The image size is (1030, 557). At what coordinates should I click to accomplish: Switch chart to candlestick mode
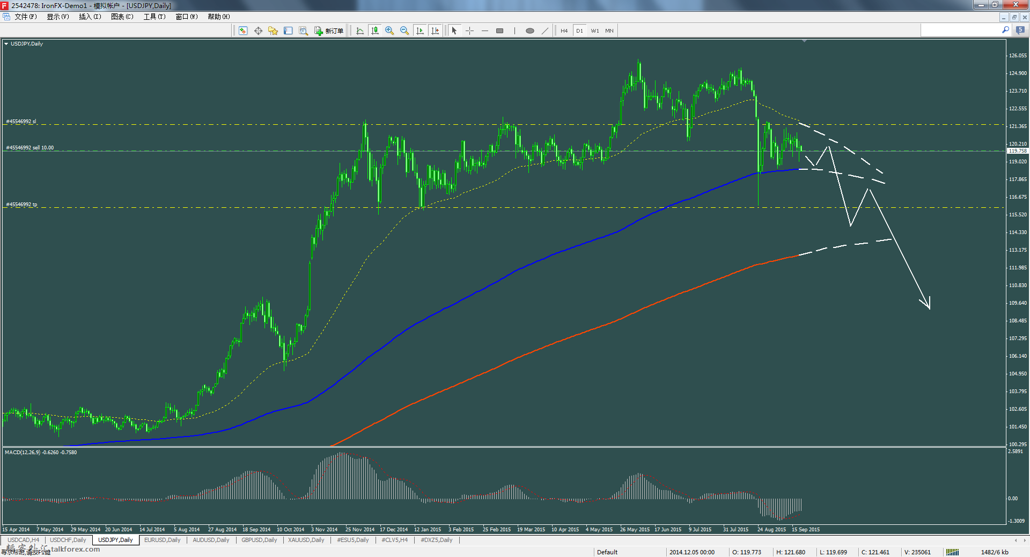point(375,31)
